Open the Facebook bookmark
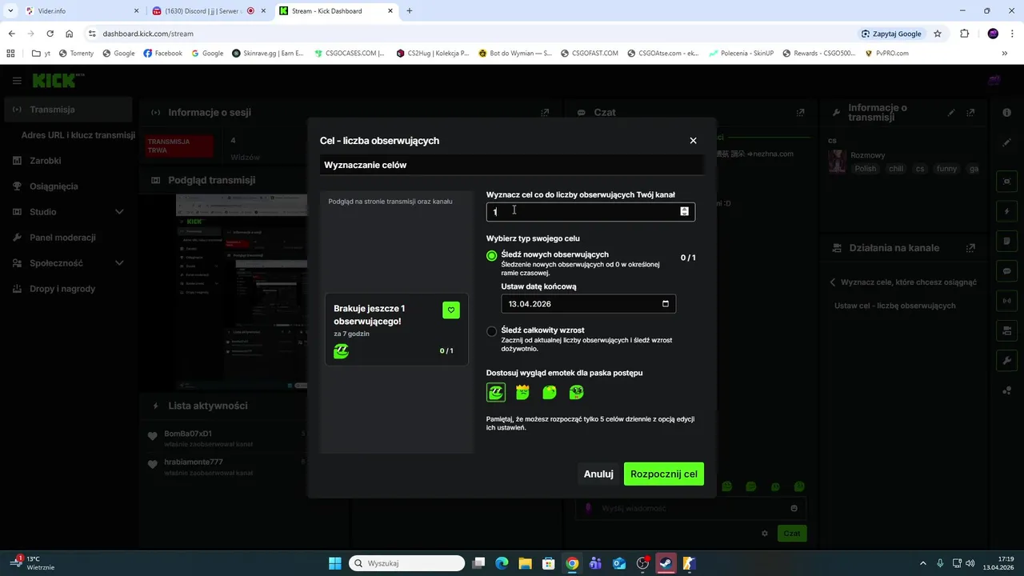The height and width of the screenshot is (576, 1024). tap(163, 54)
